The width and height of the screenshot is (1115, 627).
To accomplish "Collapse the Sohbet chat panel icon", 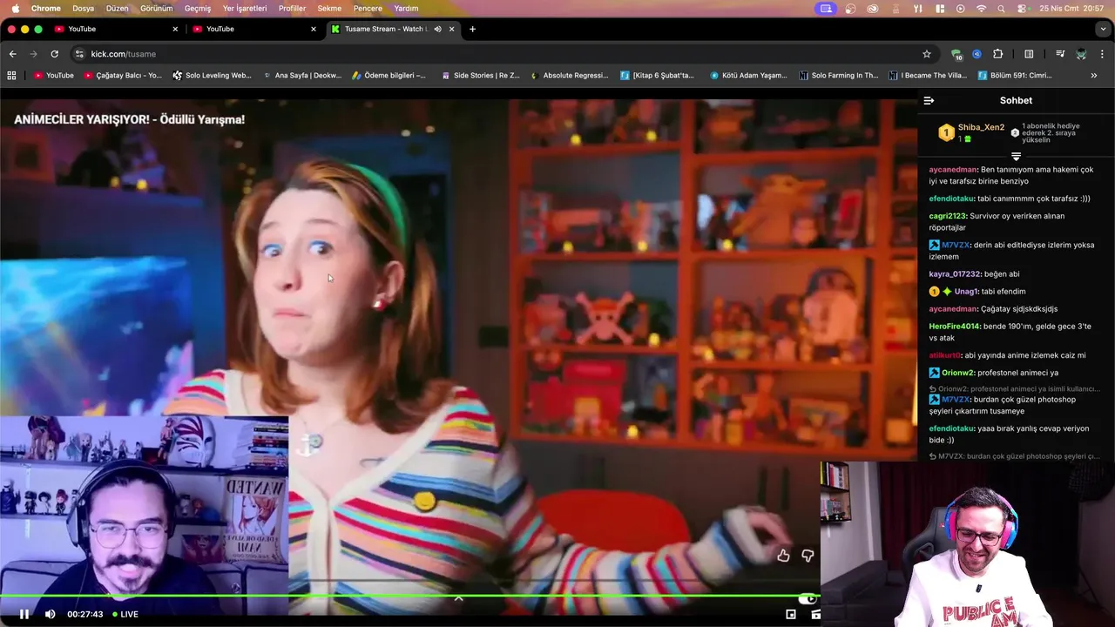I will click(x=929, y=100).
